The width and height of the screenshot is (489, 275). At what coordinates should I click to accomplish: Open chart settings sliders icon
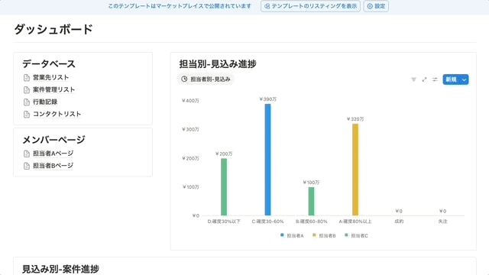(x=435, y=79)
